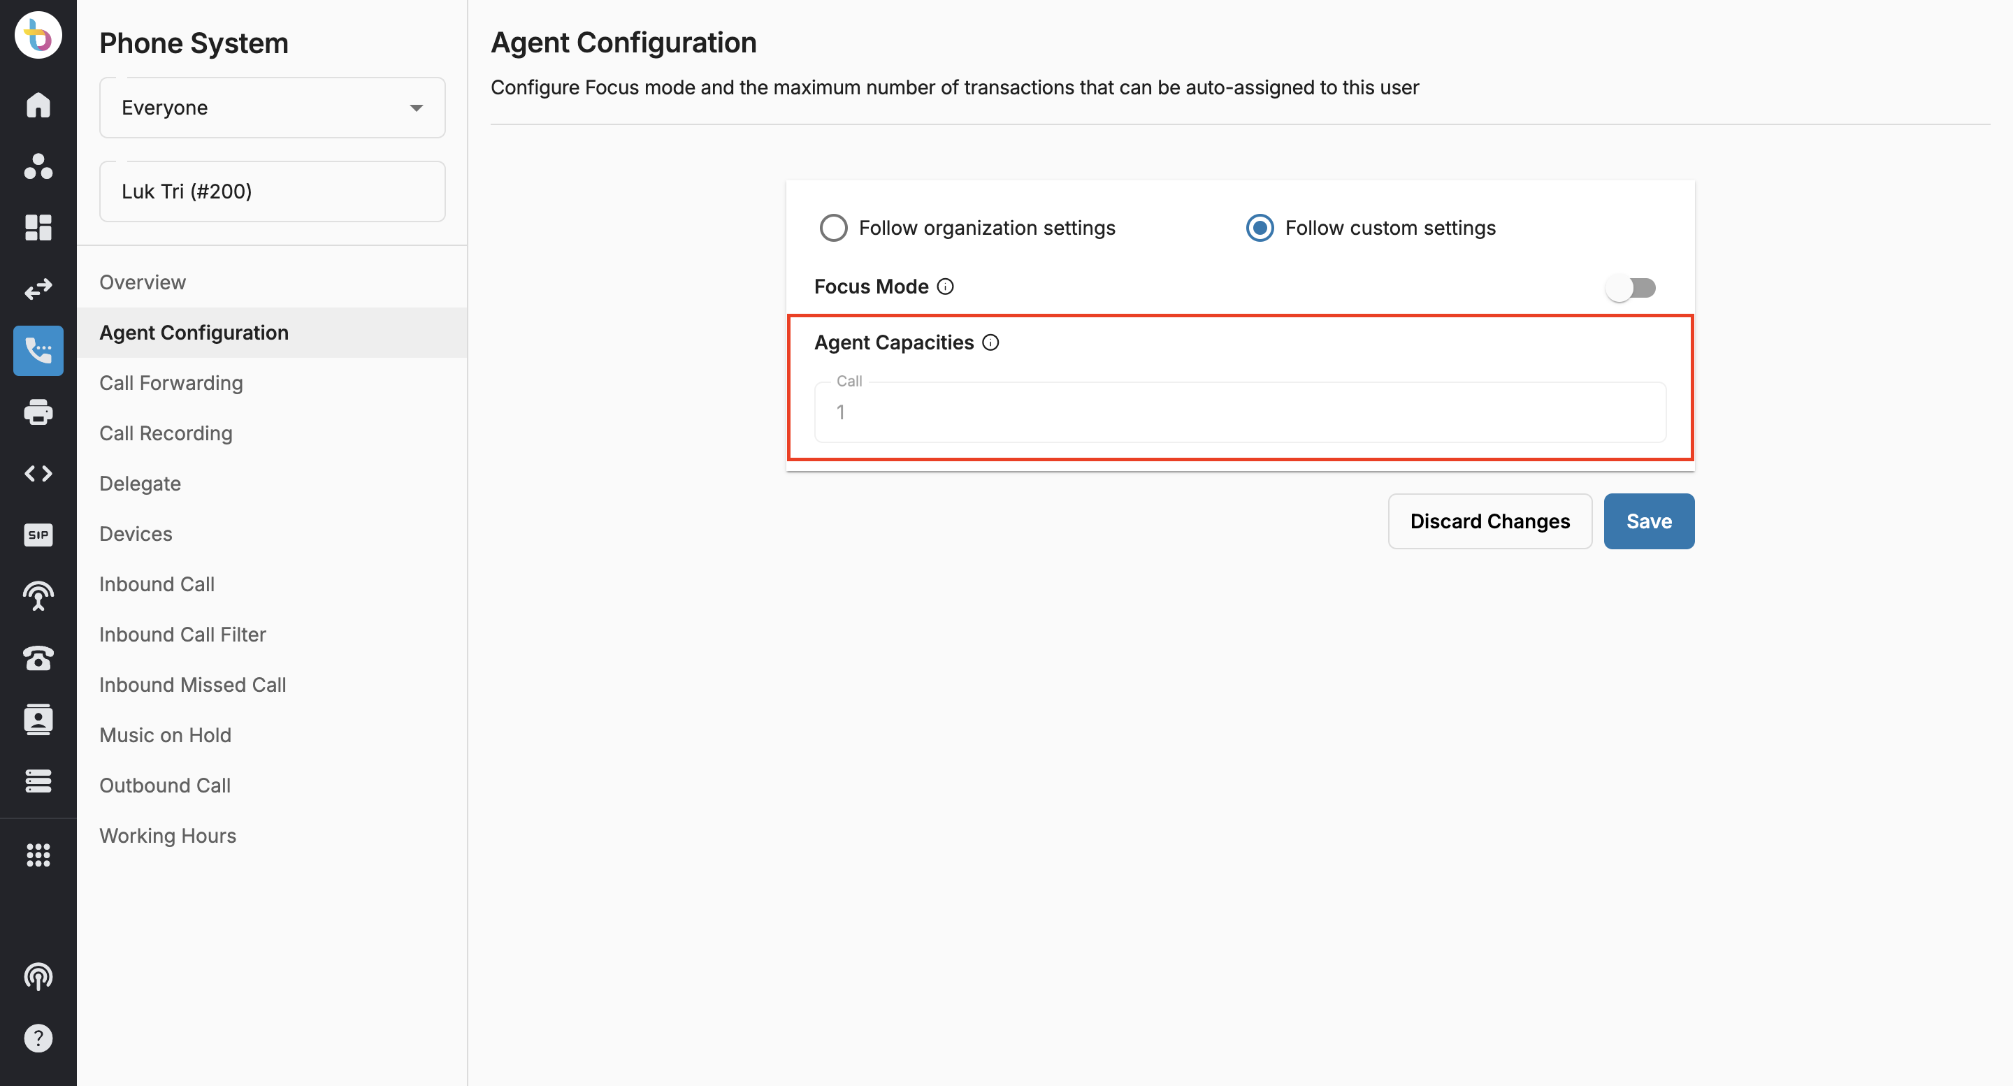2013x1086 pixels.
Task: Open the Overview menu item
Action: 272,282
